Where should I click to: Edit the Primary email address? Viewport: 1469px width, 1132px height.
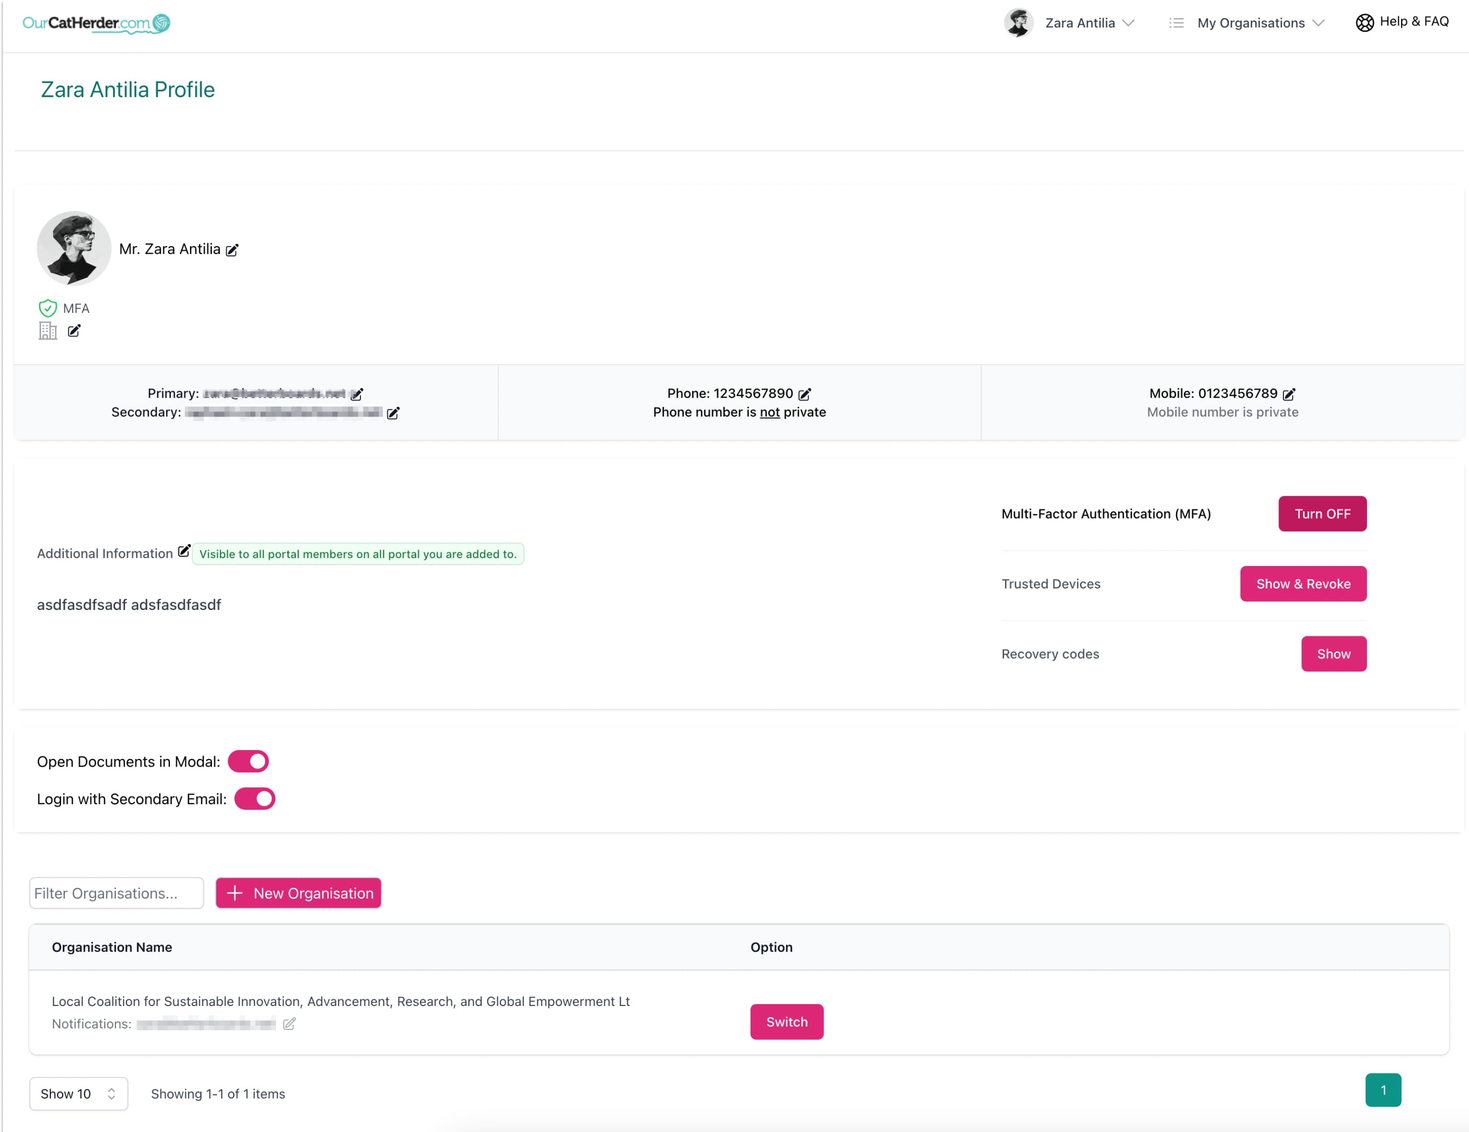click(357, 394)
